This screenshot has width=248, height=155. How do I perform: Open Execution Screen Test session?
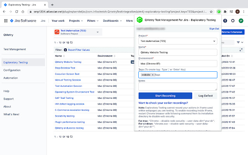[67, 74]
